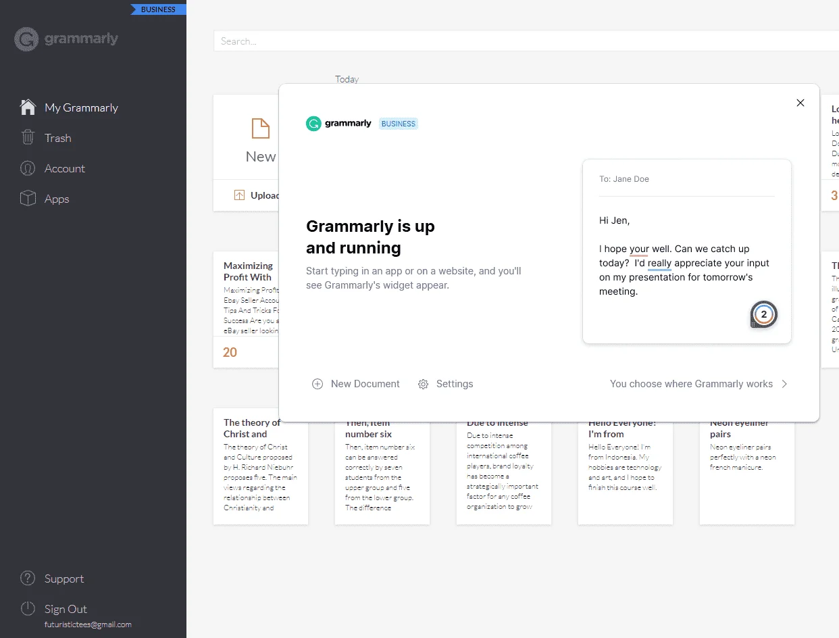The width and height of the screenshot is (839, 638).
Task: Open Settings link in dialog
Action: click(455, 384)
